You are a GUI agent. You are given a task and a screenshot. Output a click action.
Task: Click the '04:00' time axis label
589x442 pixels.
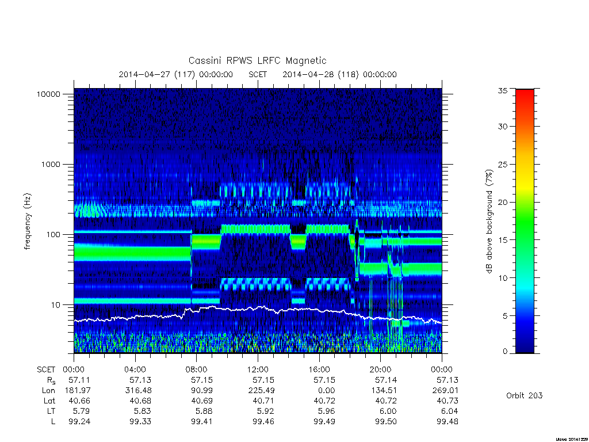point(135,369)
